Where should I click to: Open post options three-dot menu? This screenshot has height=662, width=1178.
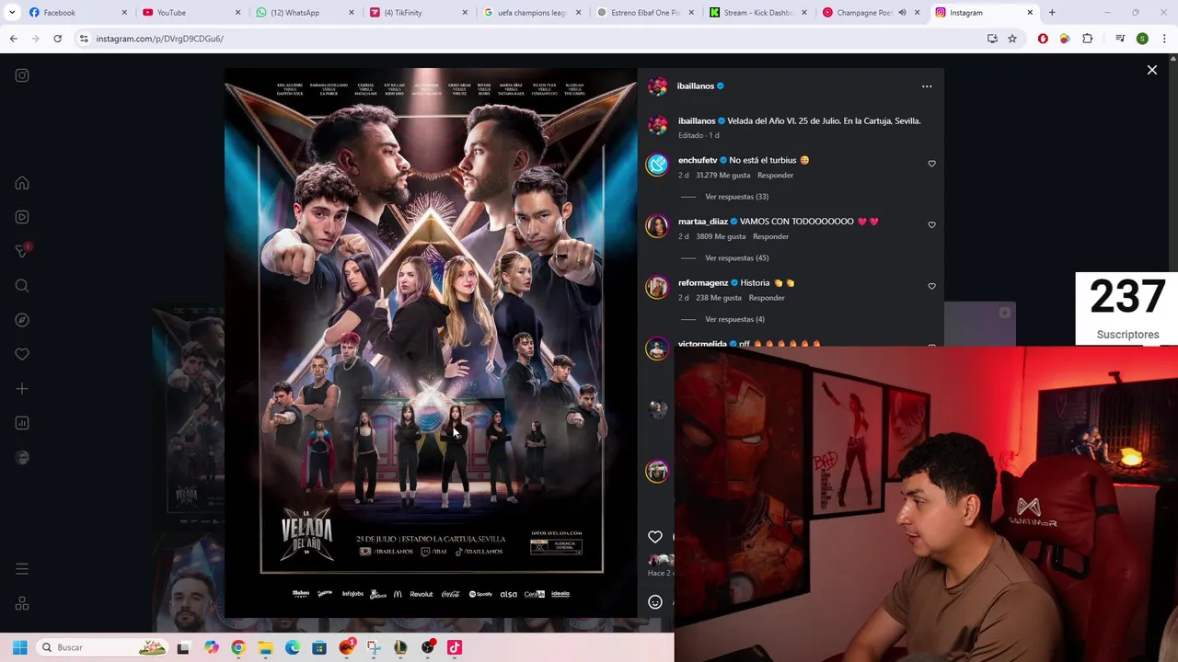(927, 86)
